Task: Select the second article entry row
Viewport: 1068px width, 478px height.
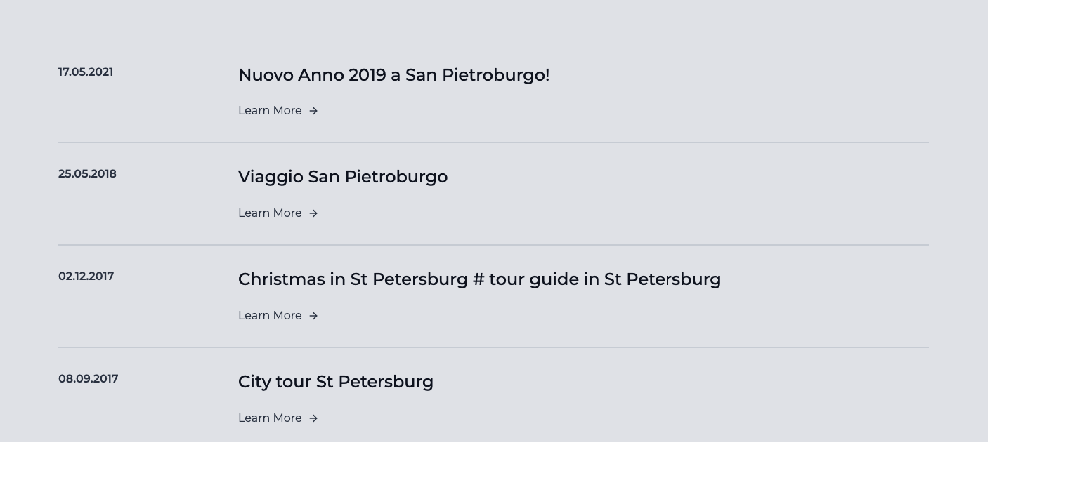Action: click(x=492, y=193)
